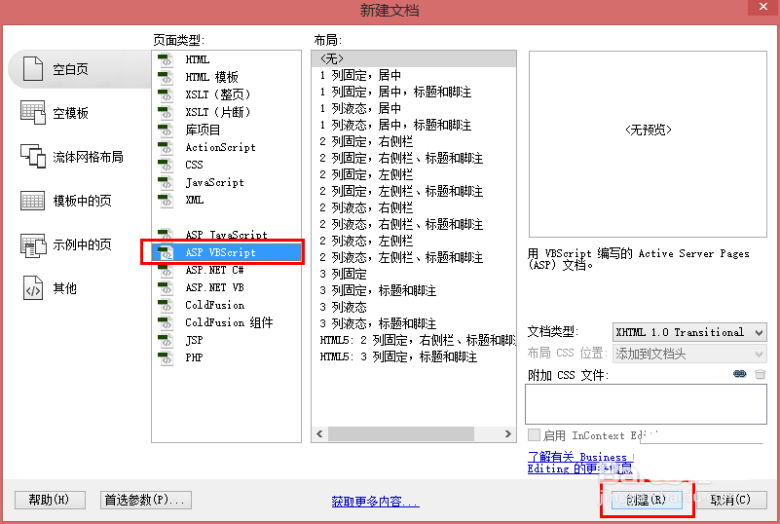
Task: Follow the 获取更多内容... link
Action: coord(375,501)
